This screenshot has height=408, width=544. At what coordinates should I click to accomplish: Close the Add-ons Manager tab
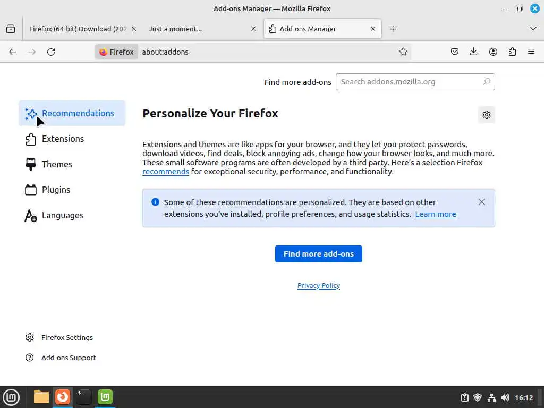[373, 29]
